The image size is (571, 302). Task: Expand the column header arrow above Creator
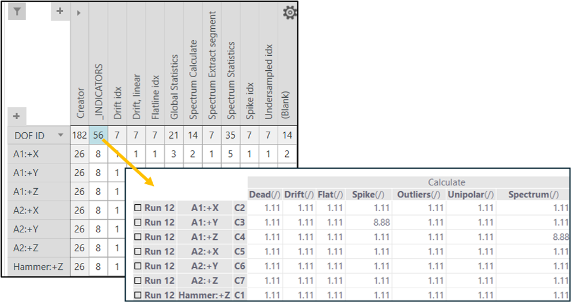click(x=78, y=13)
